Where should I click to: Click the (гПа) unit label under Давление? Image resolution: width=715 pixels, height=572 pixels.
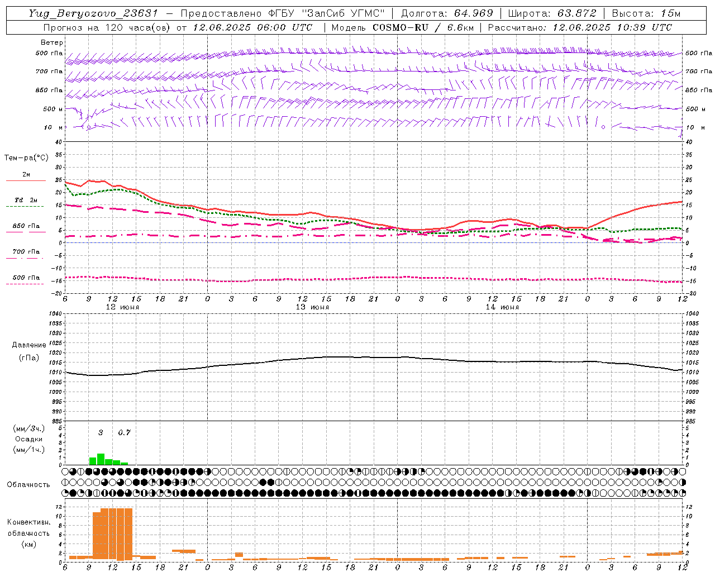28,358
